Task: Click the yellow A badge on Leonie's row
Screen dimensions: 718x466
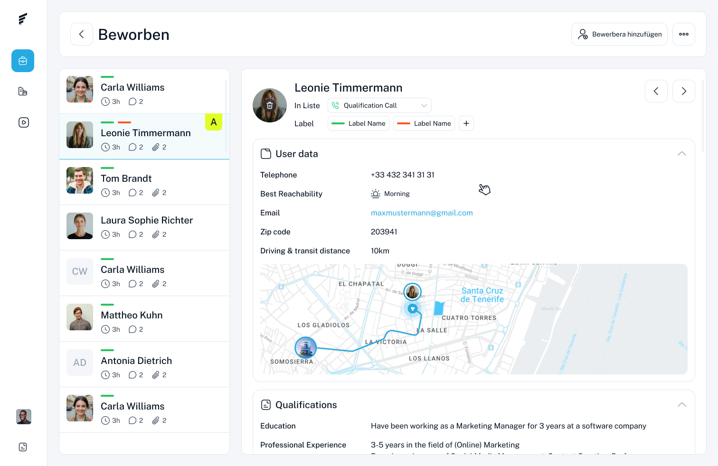Action: click(x=214, y=122)
